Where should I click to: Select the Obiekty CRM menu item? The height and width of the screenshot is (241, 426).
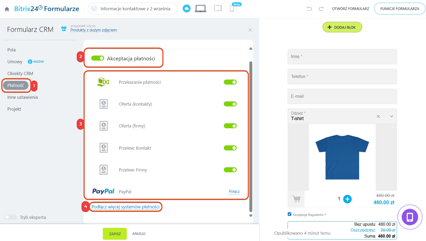(20, 73)
